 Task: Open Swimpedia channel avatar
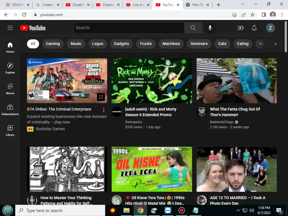117,111
